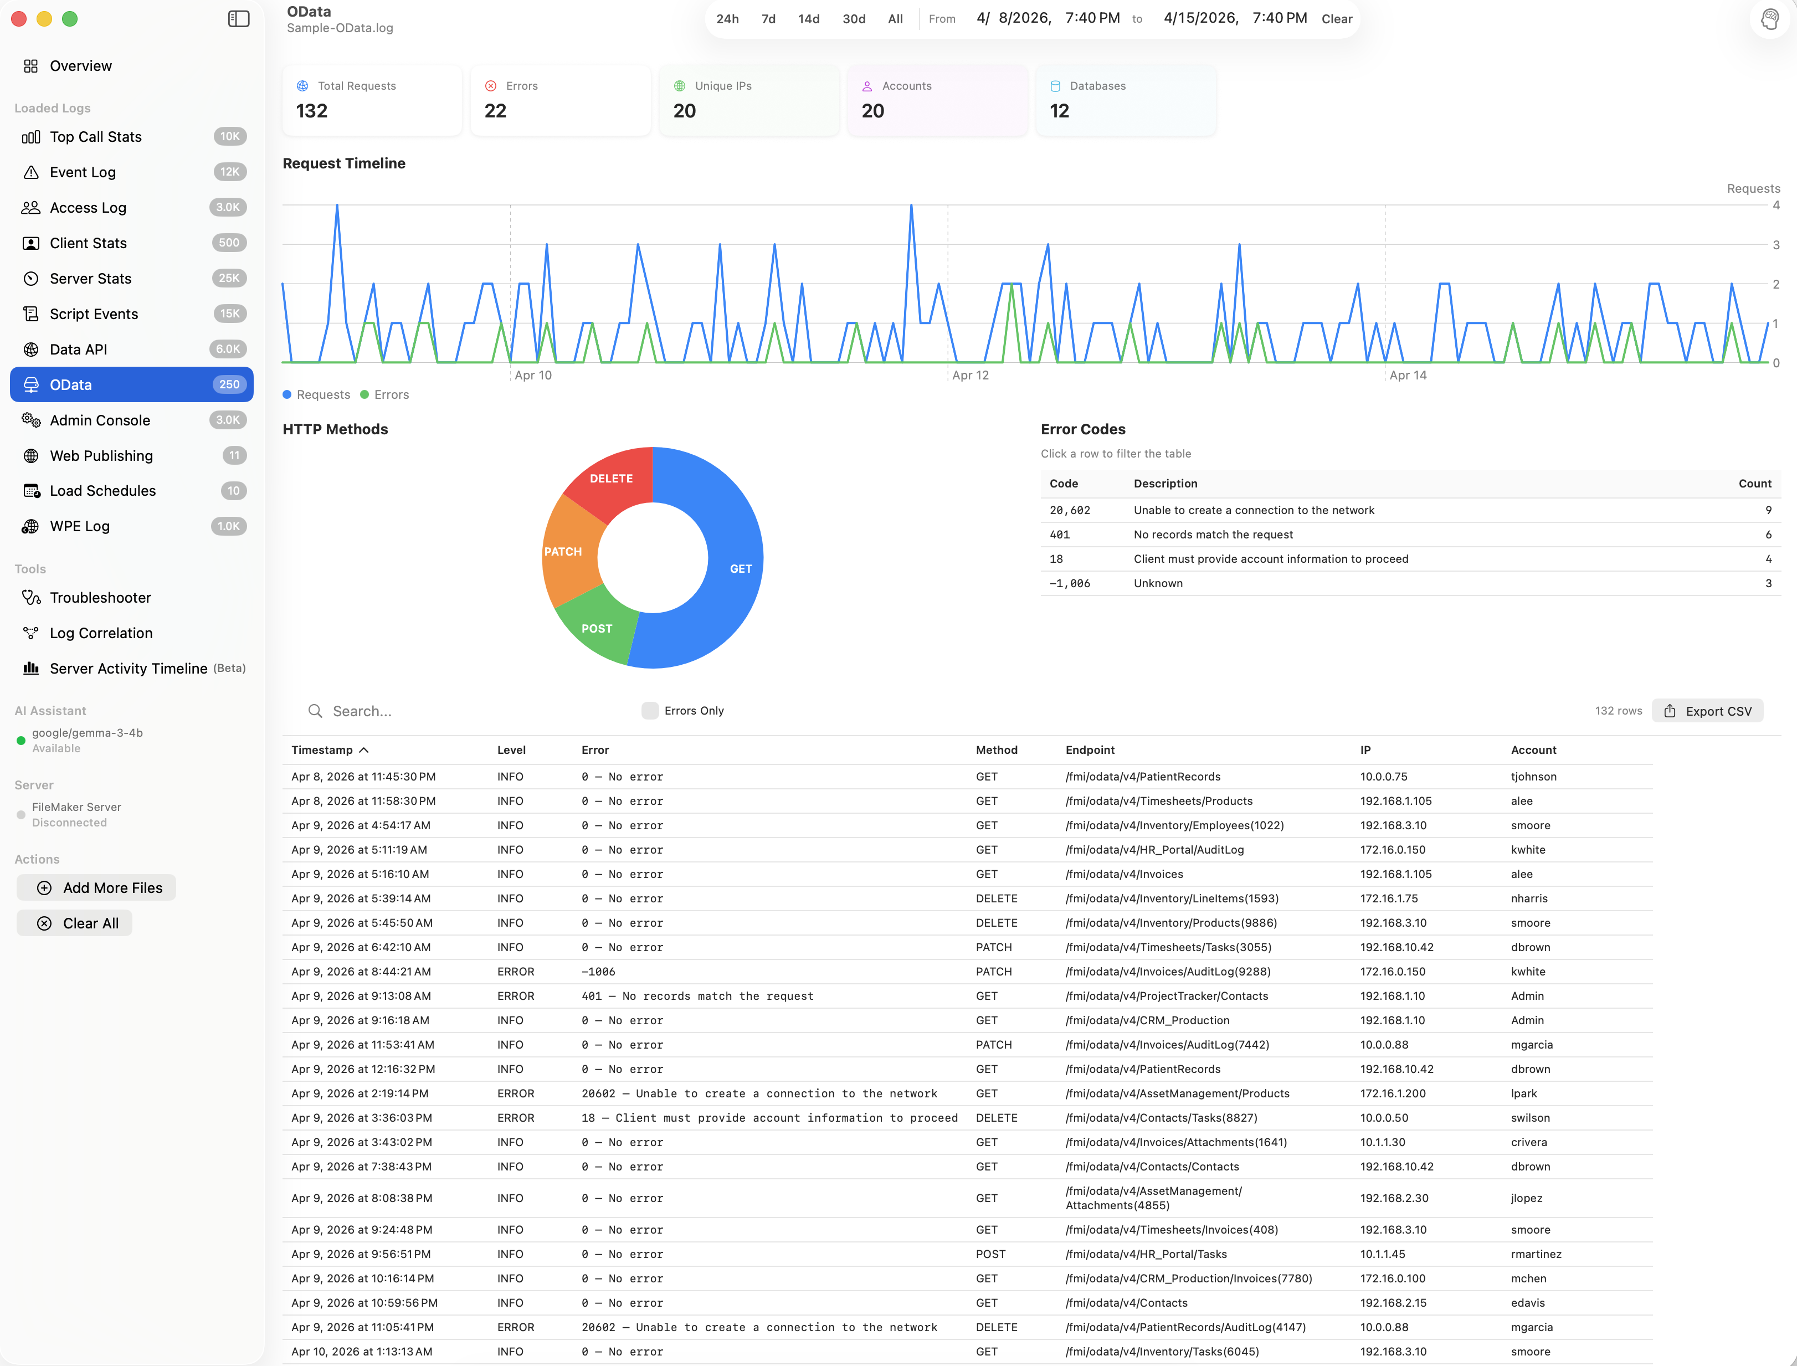Screen dimensions: 1797x1366
Task: Click Add More Files button
Action: tap(97, 888)
